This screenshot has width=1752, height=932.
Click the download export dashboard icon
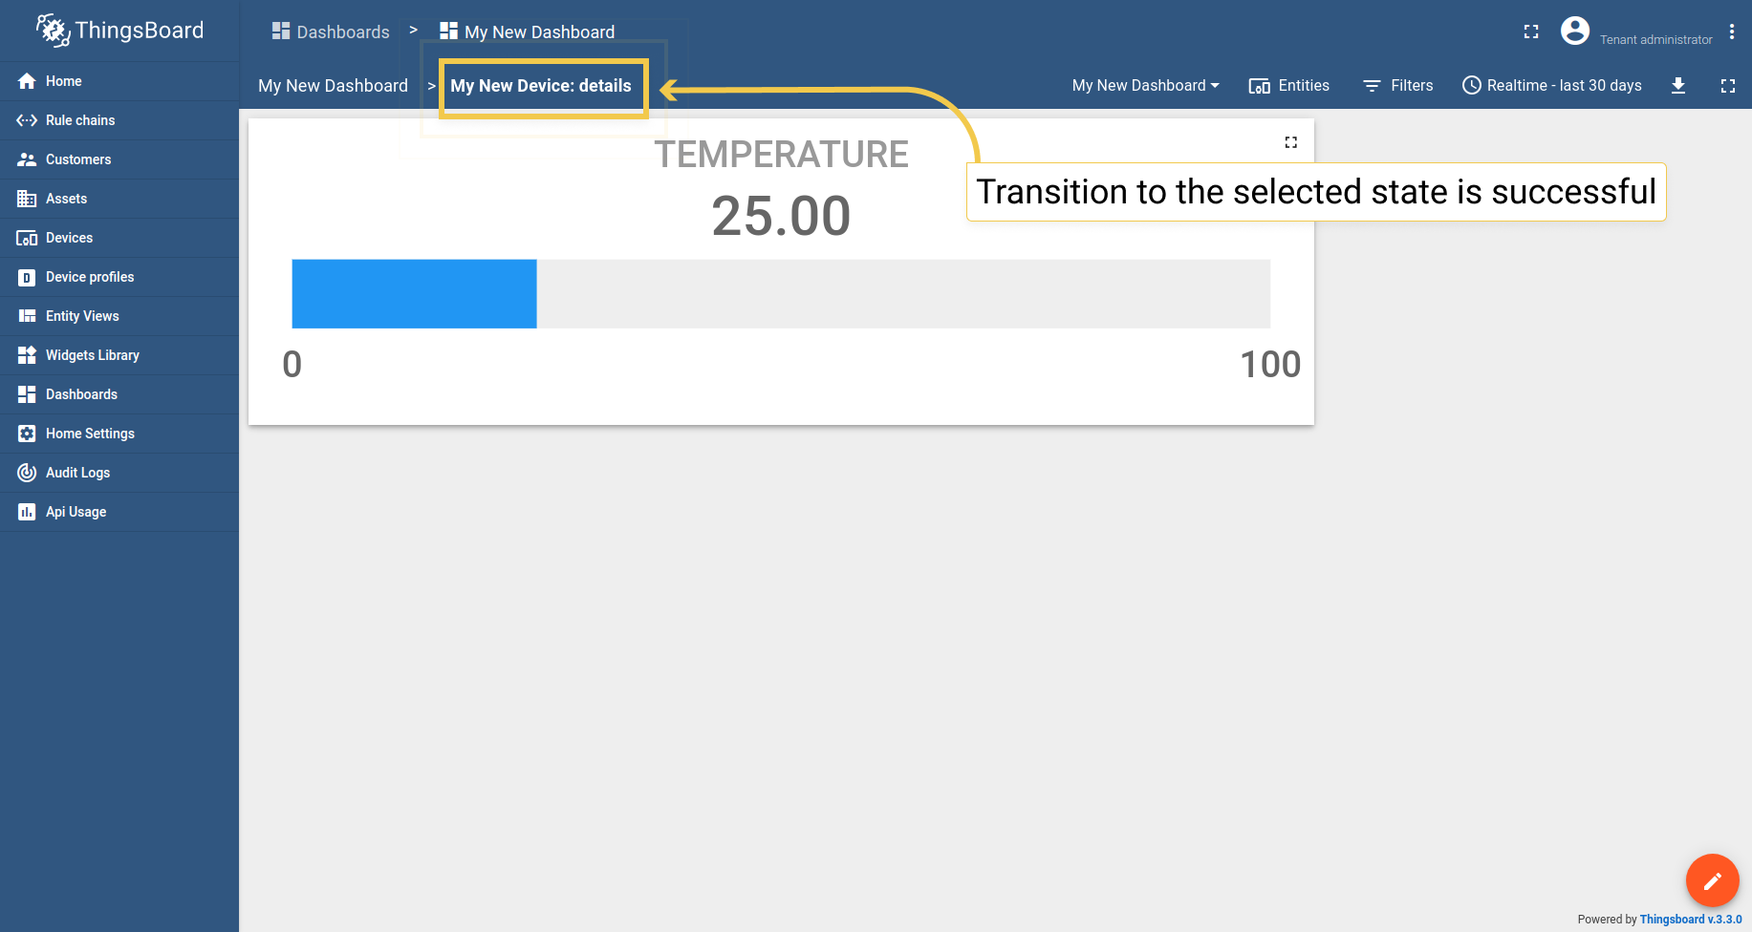(1678, 86)
